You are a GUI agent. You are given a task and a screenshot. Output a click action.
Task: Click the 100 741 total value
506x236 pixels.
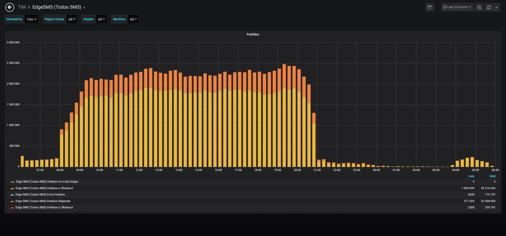490,207
